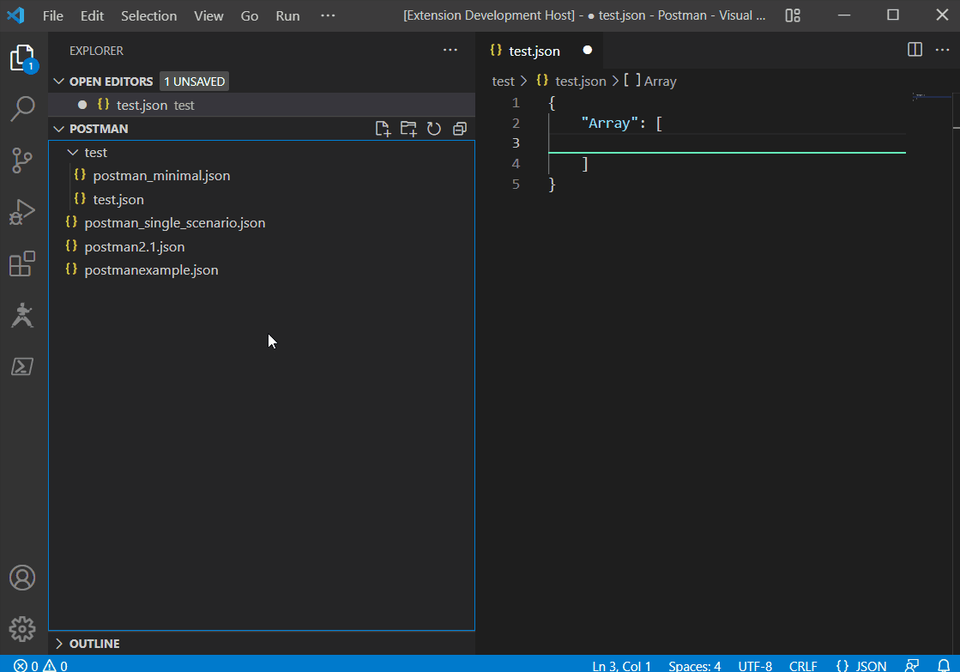Open the Run menu
960x672 pixels.
[287, 15]
